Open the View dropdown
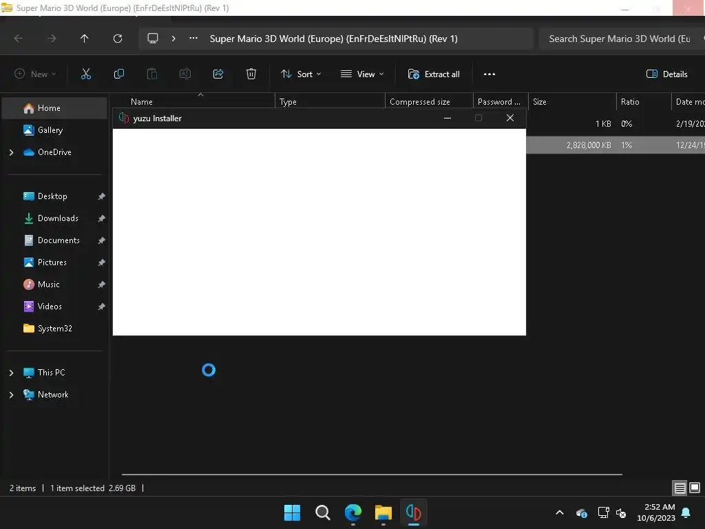The image size is (705, 529). [362, 74]
